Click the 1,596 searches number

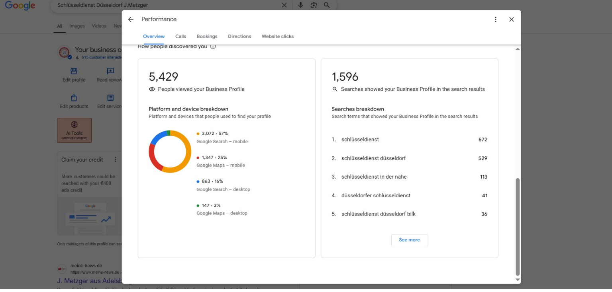tap(345, 76)
